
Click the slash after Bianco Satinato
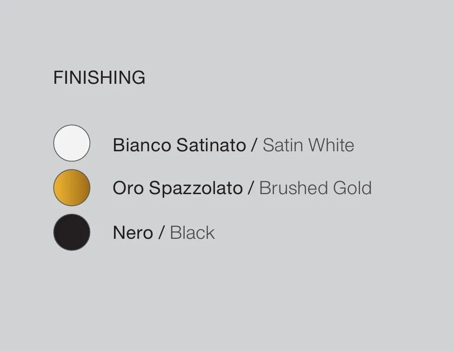(254, 145)
